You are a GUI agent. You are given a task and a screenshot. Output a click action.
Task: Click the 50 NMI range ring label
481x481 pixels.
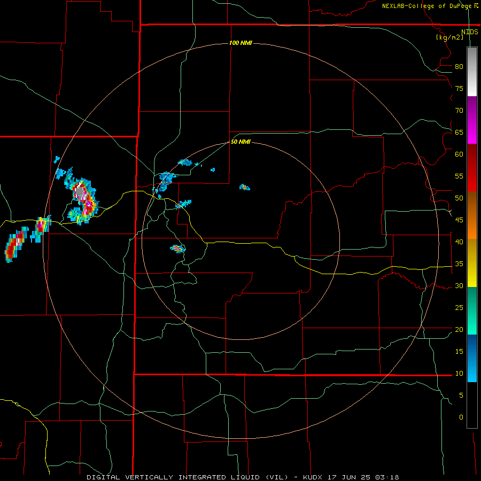tap(241, 142)
